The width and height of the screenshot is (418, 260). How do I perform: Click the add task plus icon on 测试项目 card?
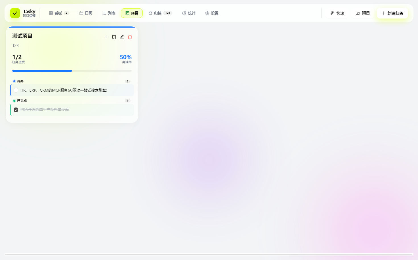pos(106,37)
